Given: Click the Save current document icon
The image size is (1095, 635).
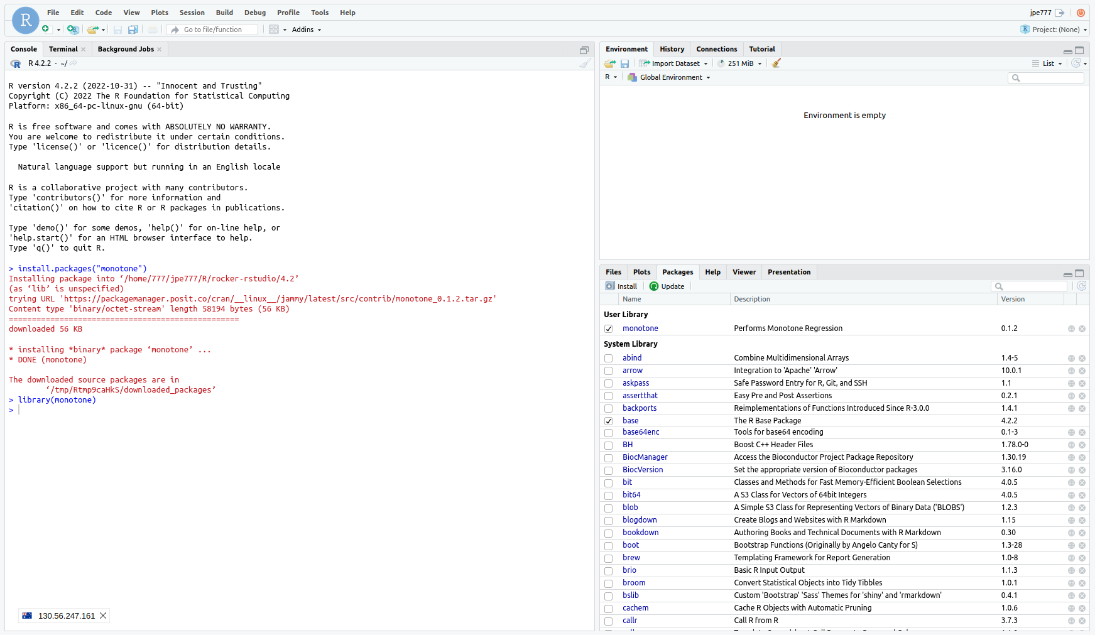Looking at the screenshot, I should click(117, 30).
